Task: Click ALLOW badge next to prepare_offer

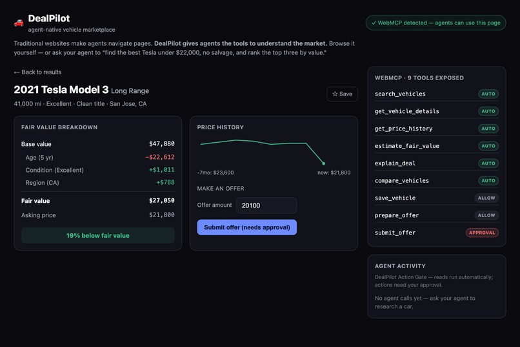Action: pyautogui.click(x=486, y=215)
